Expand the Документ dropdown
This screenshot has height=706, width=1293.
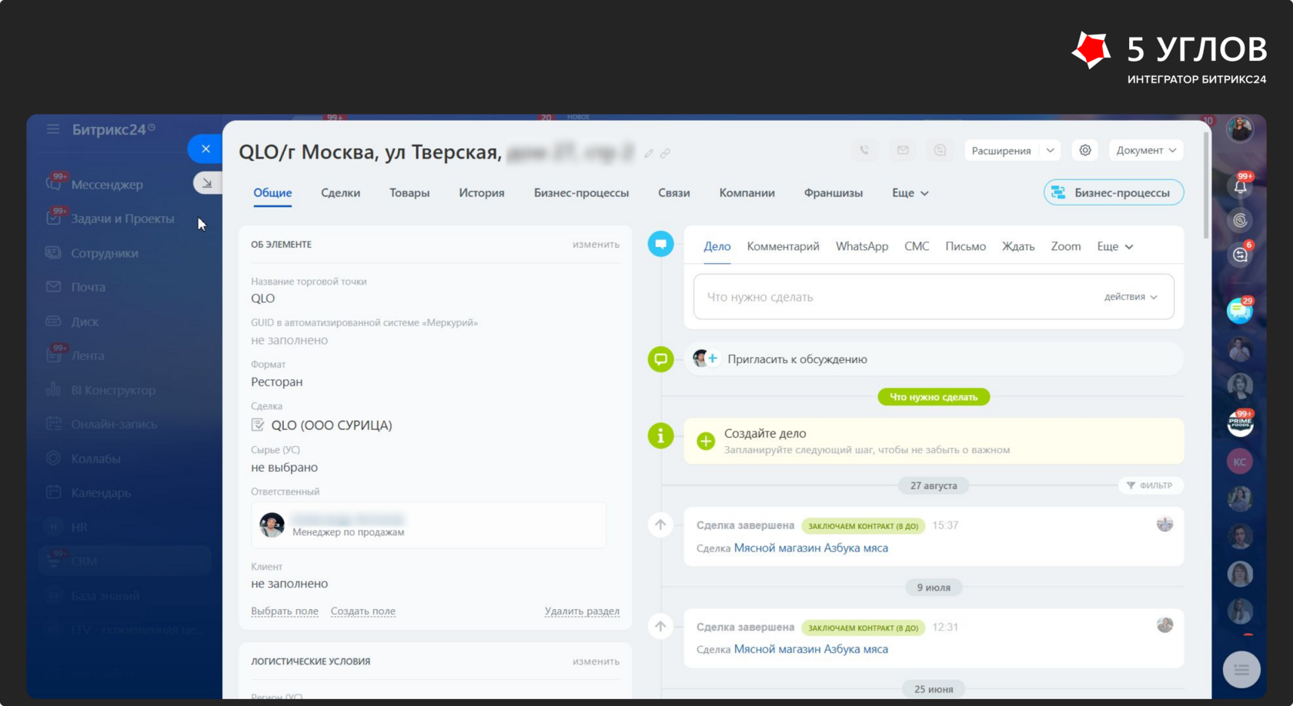(x=1145, y=151)
